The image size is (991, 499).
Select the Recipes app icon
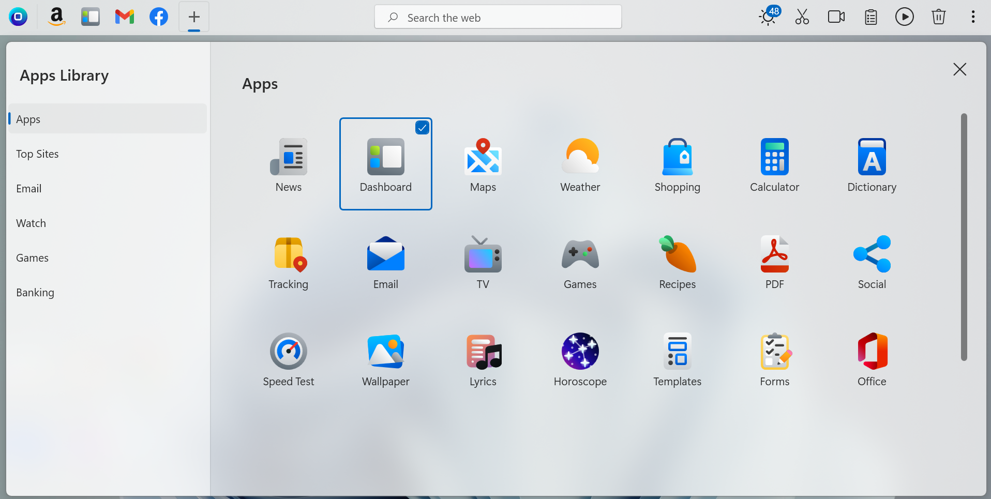pos(677,260)
